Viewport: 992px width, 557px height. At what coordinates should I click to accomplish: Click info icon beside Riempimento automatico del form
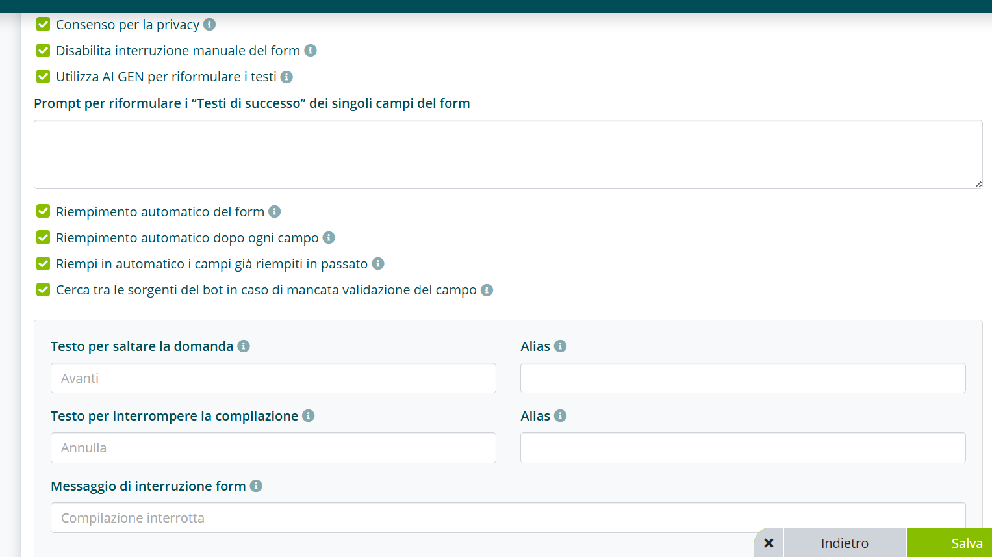tap(275, 211)
